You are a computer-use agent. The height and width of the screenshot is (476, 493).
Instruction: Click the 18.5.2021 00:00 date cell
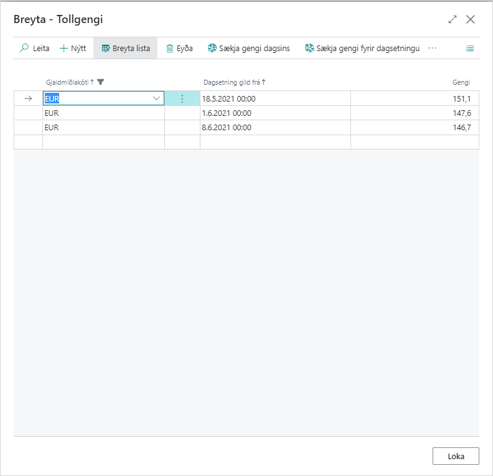[x=275, y=98]
